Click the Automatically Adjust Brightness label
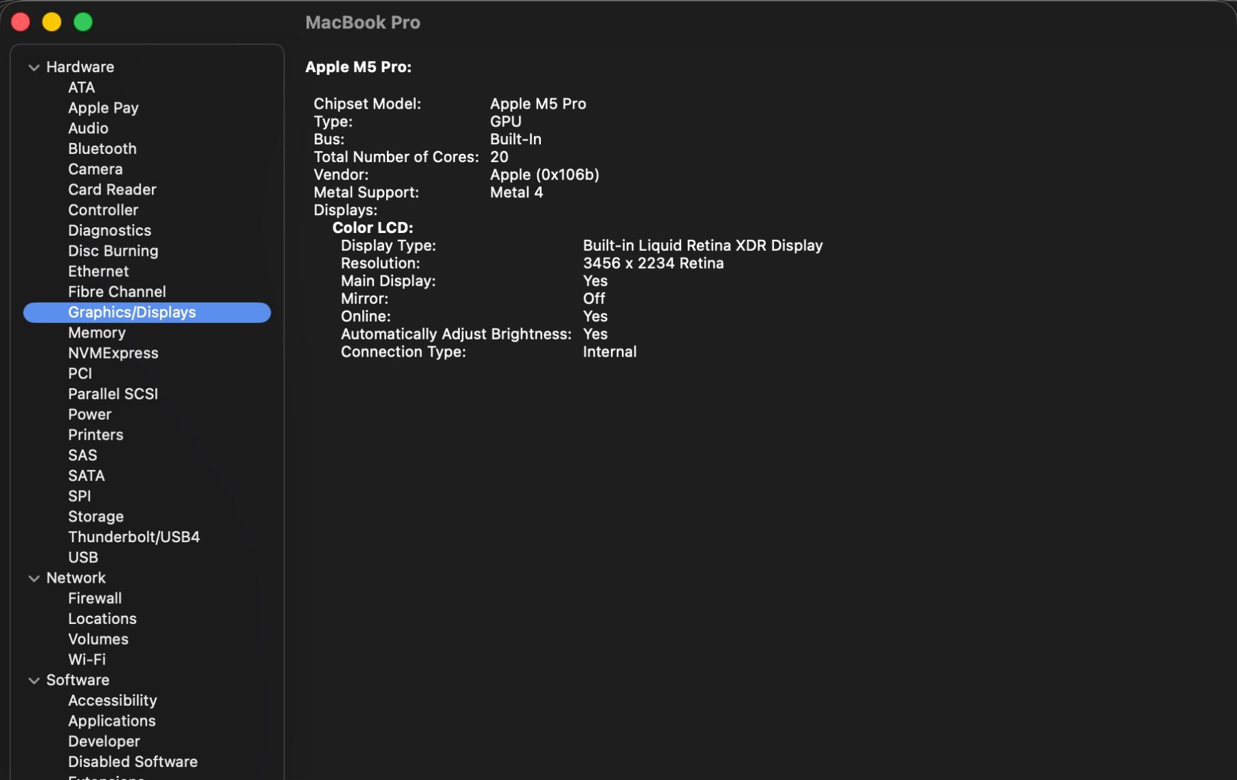This screenshot has height=780, width=1237. [456, 335]
